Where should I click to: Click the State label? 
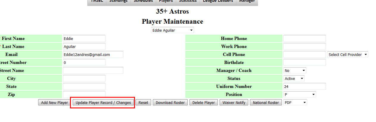tap(11, 86)
